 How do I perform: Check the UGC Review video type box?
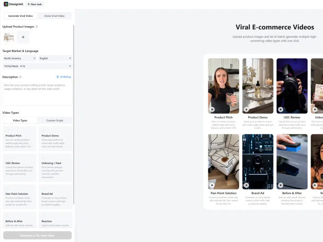click(7, 158)
